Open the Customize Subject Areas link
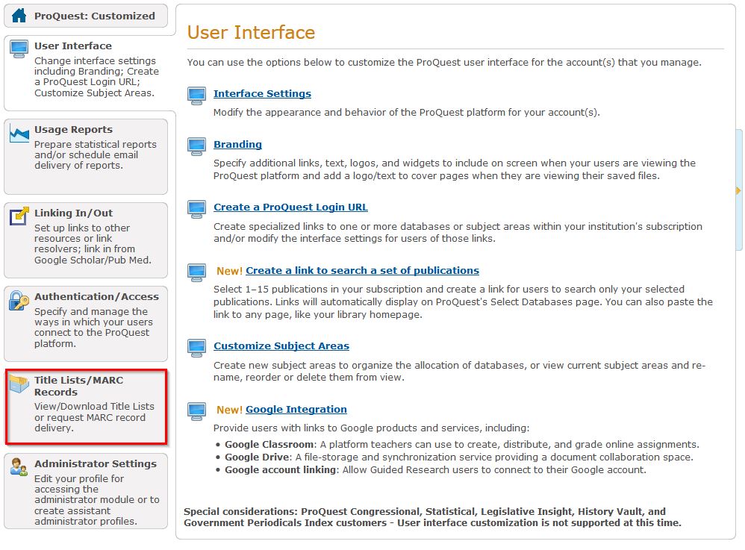Image resolution: width=745 pixels, height=550 pixels. tap(281, 346)
